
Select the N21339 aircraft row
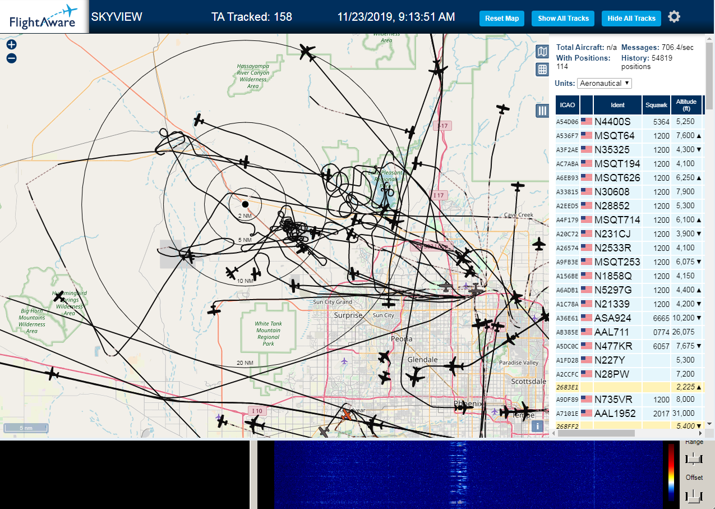pos(630,304)
